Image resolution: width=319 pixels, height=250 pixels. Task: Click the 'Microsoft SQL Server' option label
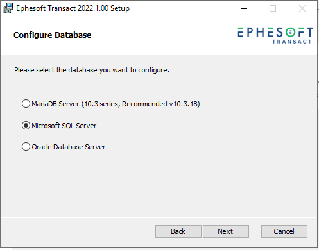pyautogui.click(x=64, y=126)
